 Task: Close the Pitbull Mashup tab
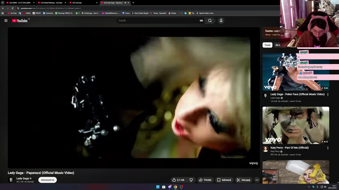click(65, 3)
